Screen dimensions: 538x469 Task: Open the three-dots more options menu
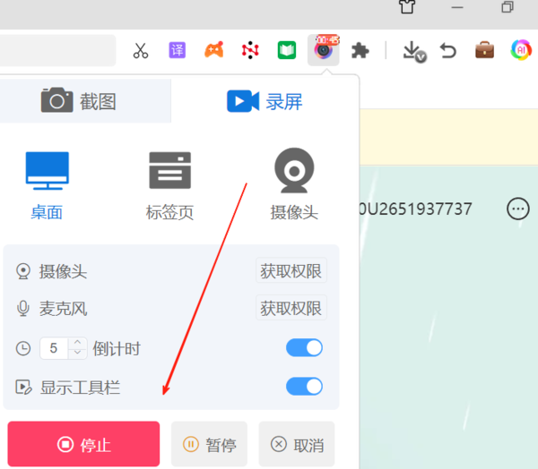pyautogui.click(x=517, y=209)
